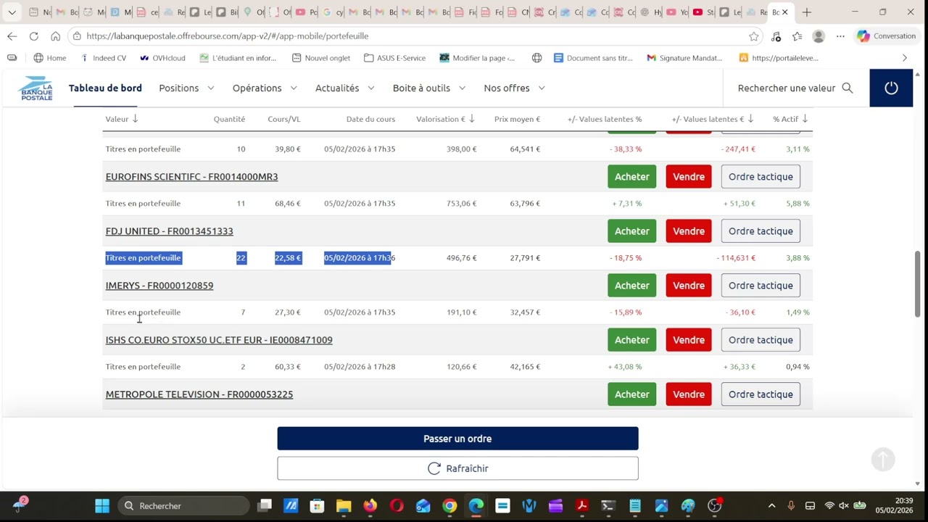
Task: Open FDJ UNITED - FR0013451333 link
Action: [169, 231]
